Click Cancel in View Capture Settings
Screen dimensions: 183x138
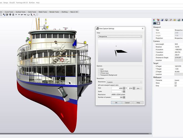(127, 103)
